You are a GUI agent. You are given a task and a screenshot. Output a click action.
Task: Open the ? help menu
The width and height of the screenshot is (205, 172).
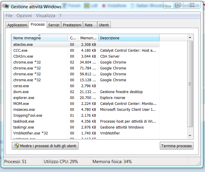click(x=60, y=16)
